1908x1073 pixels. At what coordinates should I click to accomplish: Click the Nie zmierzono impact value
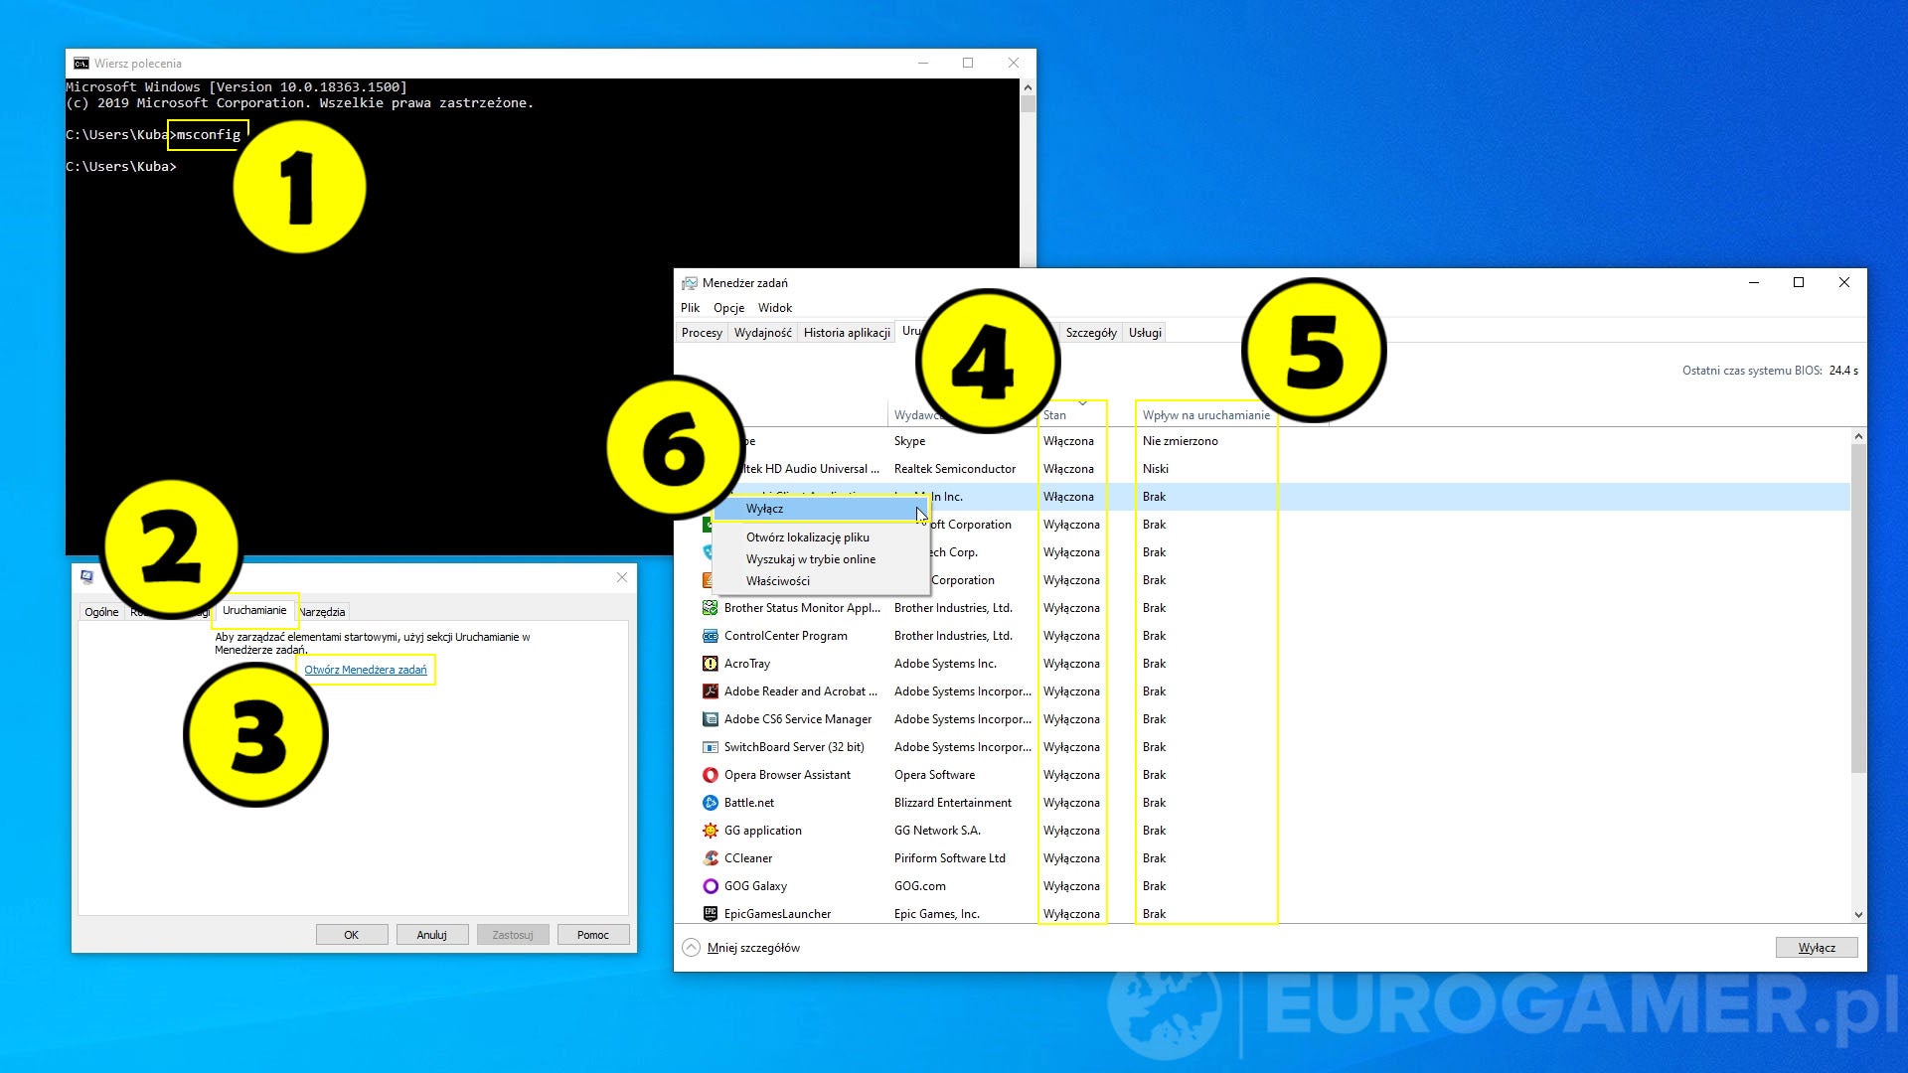tap(1181, 441)
